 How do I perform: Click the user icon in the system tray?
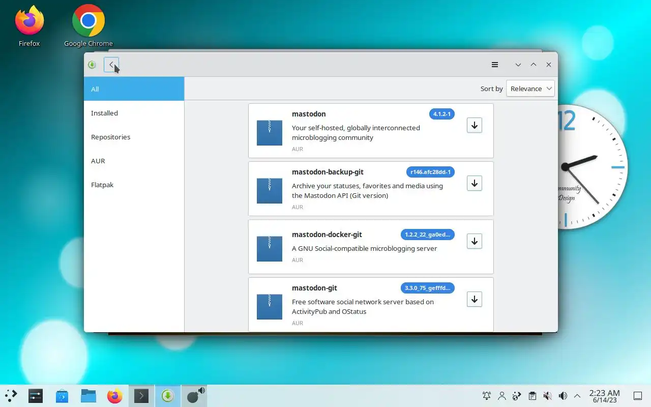pos(502,396)
